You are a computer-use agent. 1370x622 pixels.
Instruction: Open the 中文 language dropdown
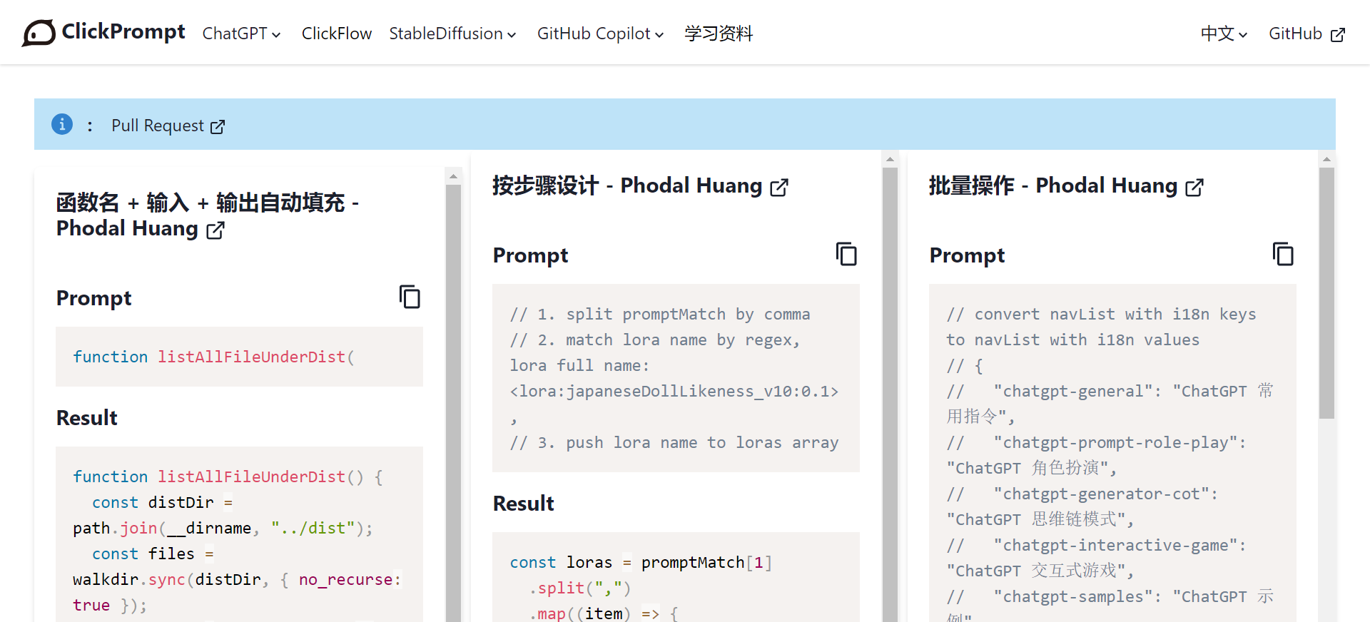pos(1224,34)
